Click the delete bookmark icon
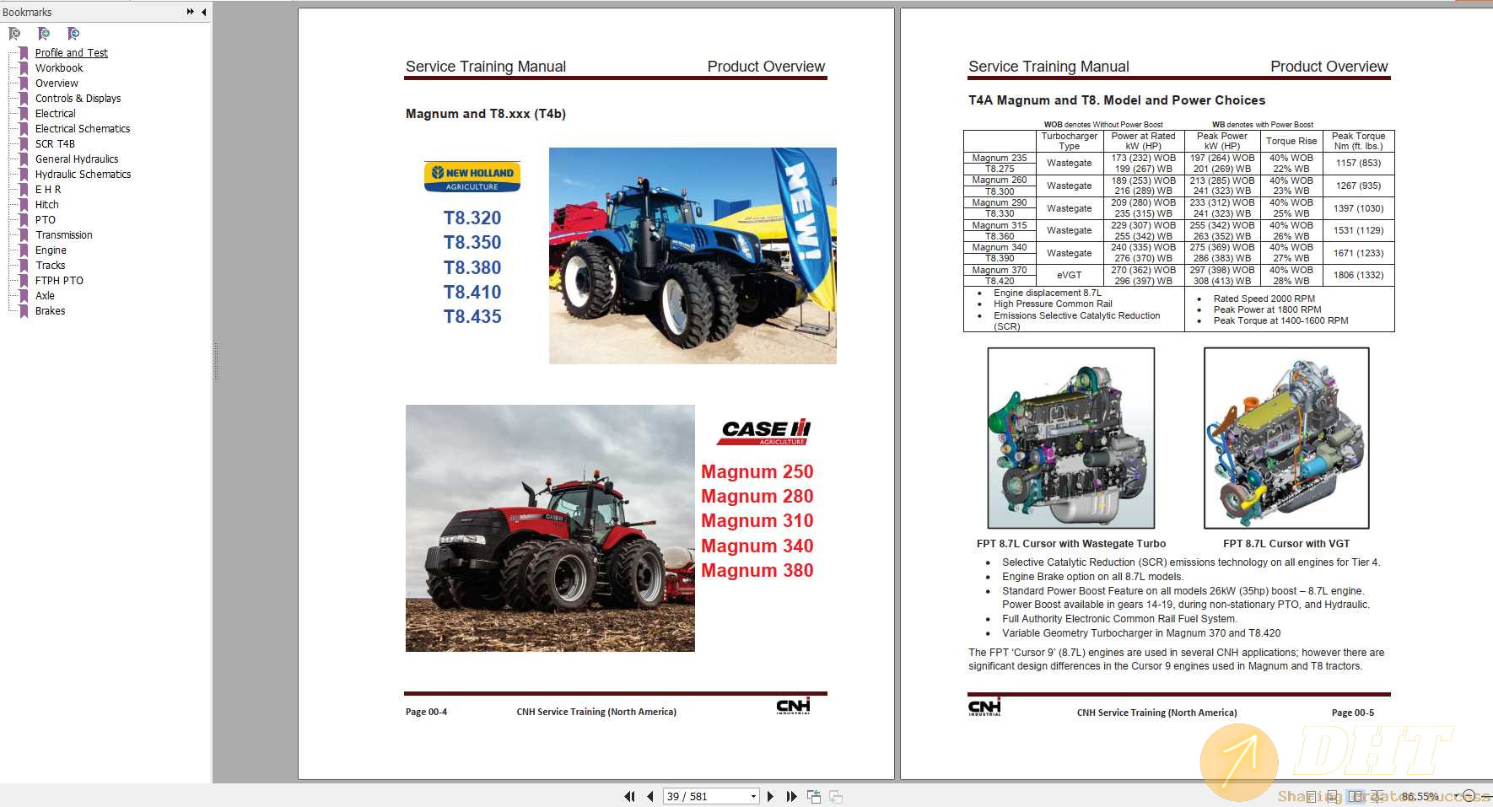Image resolution: width=1493 pixels, height=807 pixels. [14, 34]
